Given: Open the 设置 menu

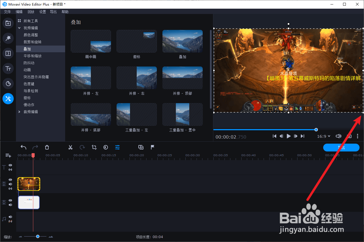Looking at the screenshot, I should 42,12.
